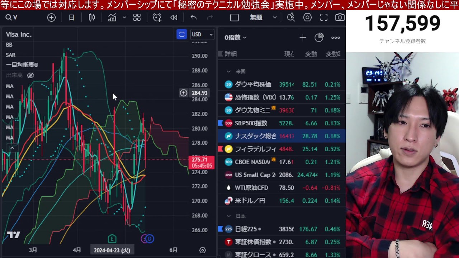Screen dimensions: 459x258
Task: Collapse the indicator legend with the chevron
Action: (x=12, y=148)
